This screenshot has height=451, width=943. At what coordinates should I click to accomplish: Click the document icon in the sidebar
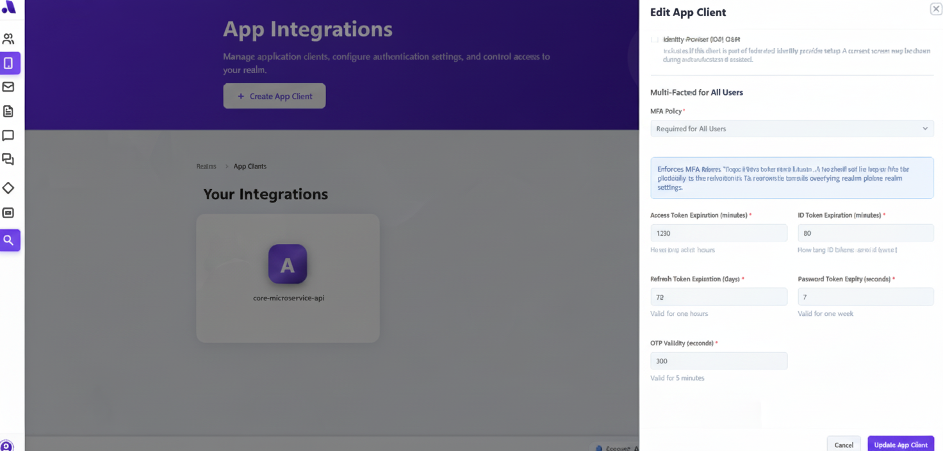click(x=9, y=111)
